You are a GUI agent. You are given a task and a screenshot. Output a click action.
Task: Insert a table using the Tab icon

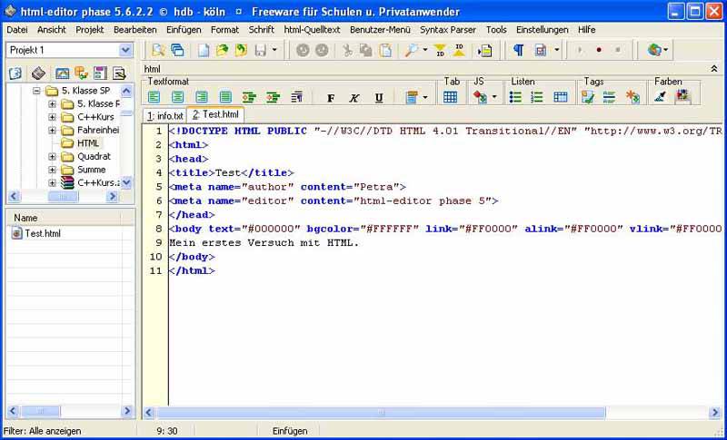(x=450, y=97)
